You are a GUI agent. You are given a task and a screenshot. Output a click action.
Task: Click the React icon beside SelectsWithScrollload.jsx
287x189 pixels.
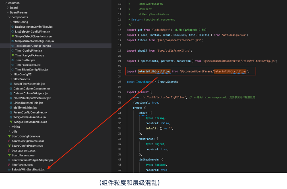click(x=9, y=169)
